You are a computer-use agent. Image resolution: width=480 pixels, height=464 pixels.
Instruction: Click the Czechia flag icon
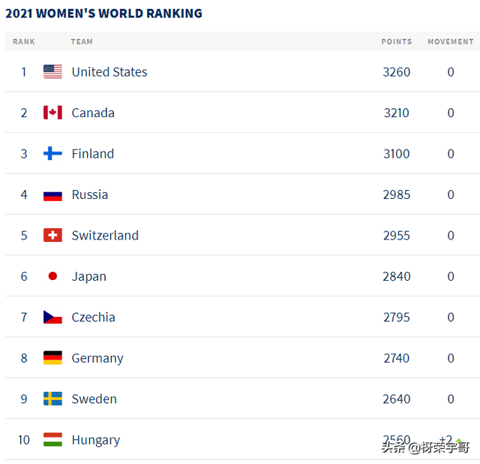point(52,317)
